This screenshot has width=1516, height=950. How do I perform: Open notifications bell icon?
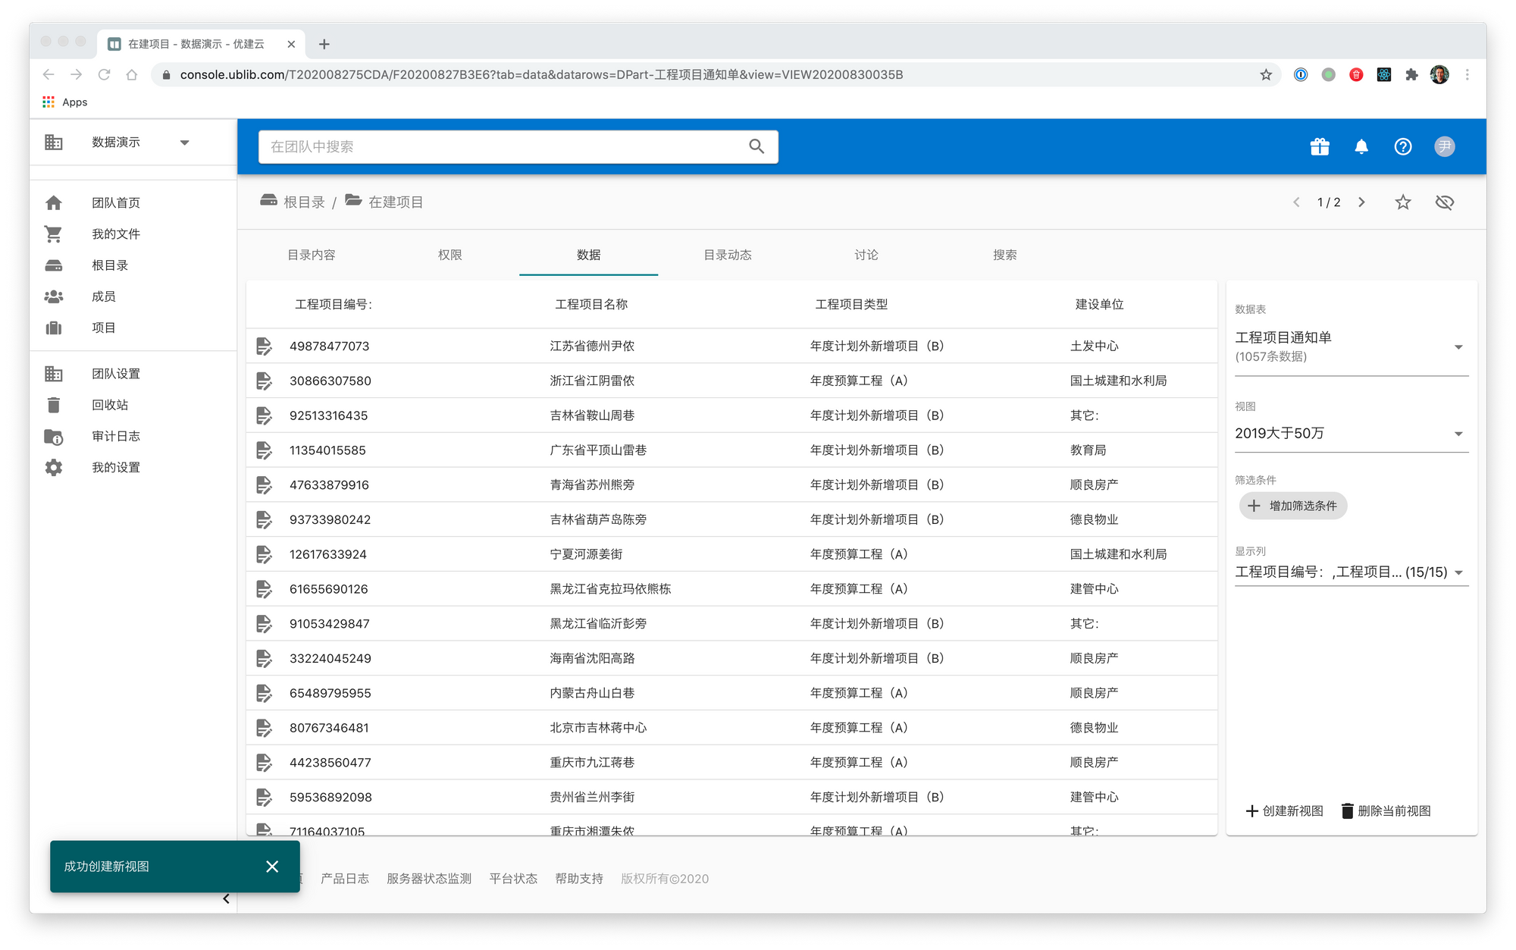(x=1361, y=146)
